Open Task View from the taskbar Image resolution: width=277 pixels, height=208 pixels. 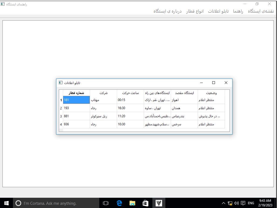(105, 203)
